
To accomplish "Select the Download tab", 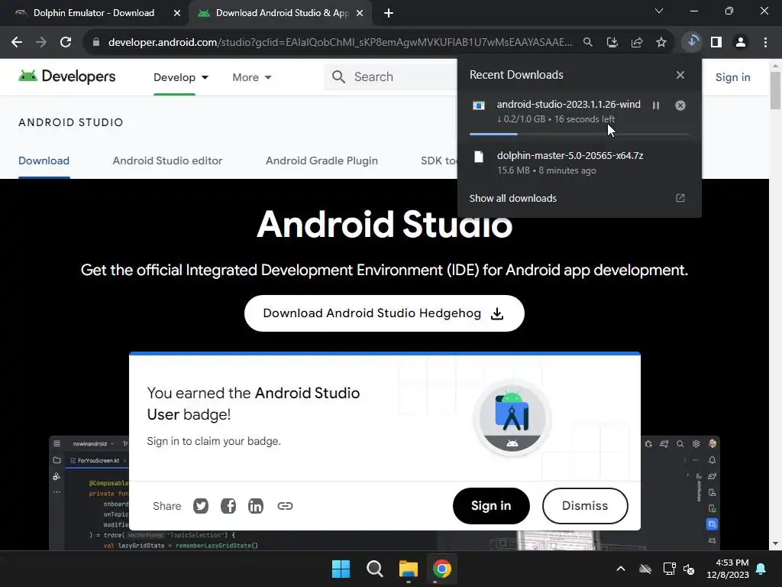I will [x=44, y=161].
